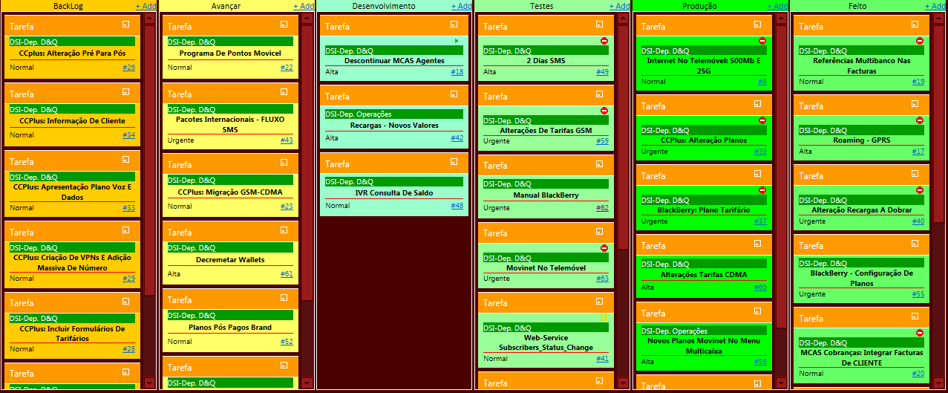
Task: Collapse the CCPlus: Informação De Cliente card
Action: [x=126, y=92]
